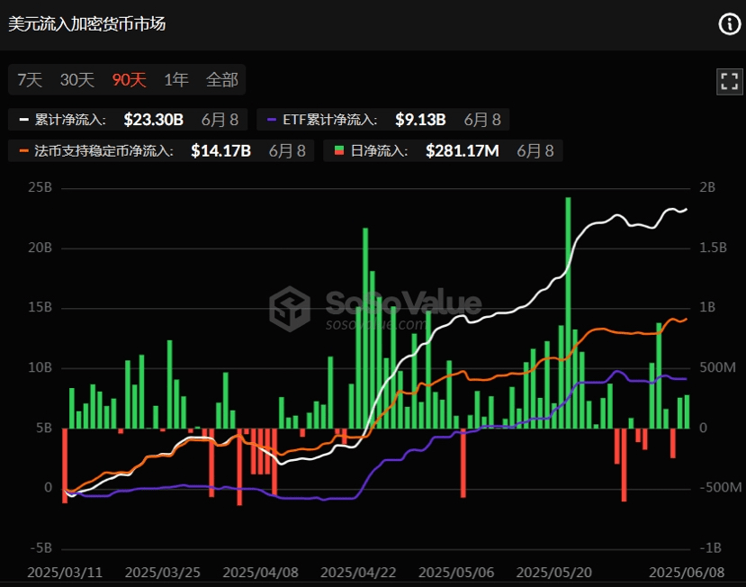
Task: Click the chart title 美元流入加密货币市场
Action: click(x=86, y=23)
